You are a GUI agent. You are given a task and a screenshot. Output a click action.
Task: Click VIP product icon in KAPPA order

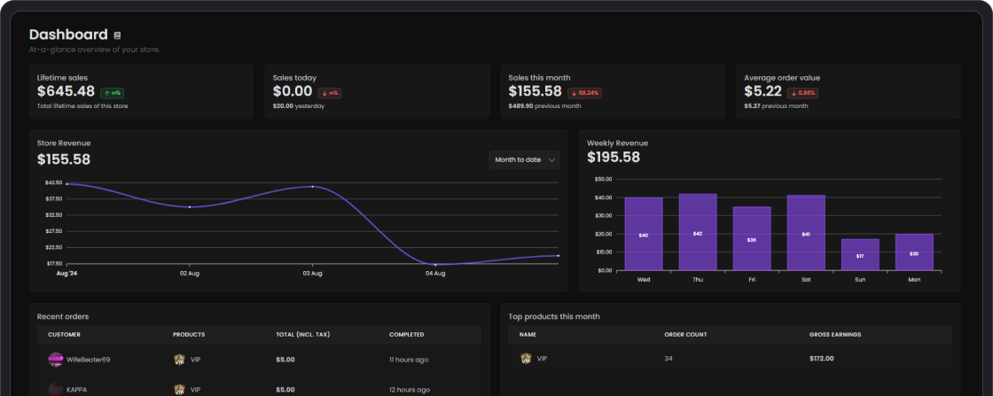click(178, 390)
